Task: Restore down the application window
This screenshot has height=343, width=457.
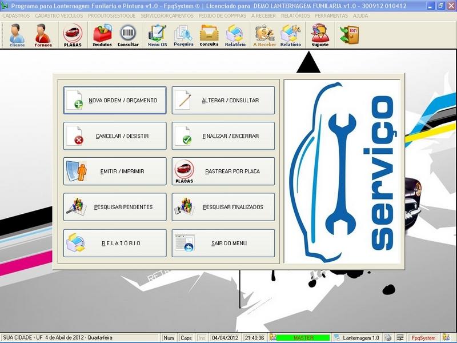Action: coord(440,6)
